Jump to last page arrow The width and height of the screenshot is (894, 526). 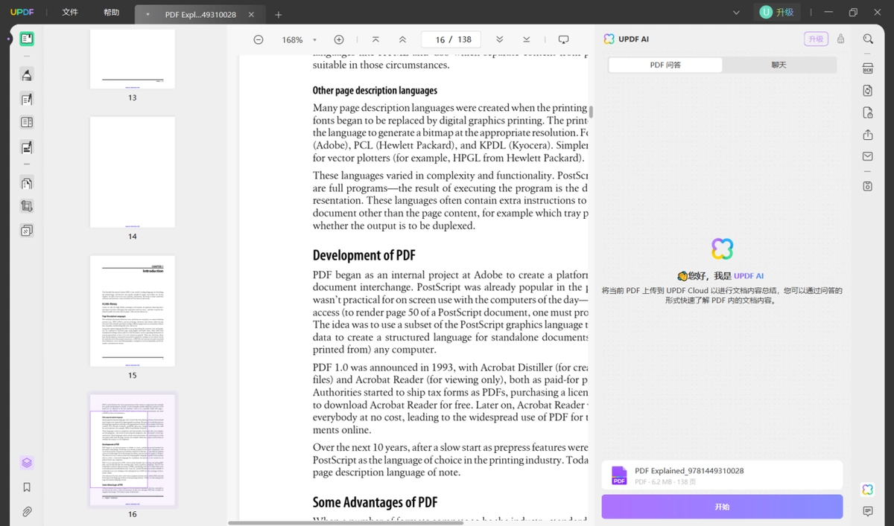527,39
